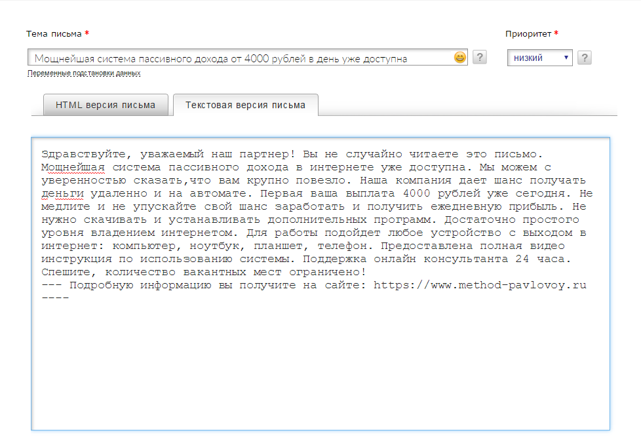Click the misspelled word Мощнейшая in body
641x439 pixels.
[x=73, y=167]
